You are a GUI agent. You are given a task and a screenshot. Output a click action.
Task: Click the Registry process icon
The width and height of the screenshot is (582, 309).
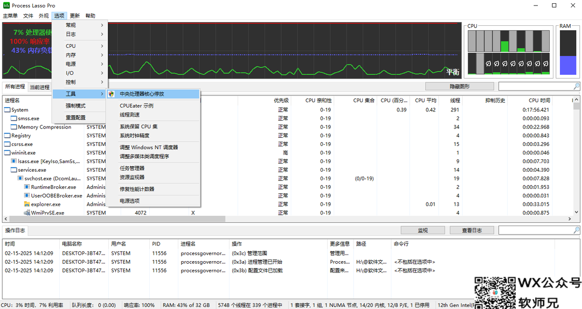coord(8,136)
